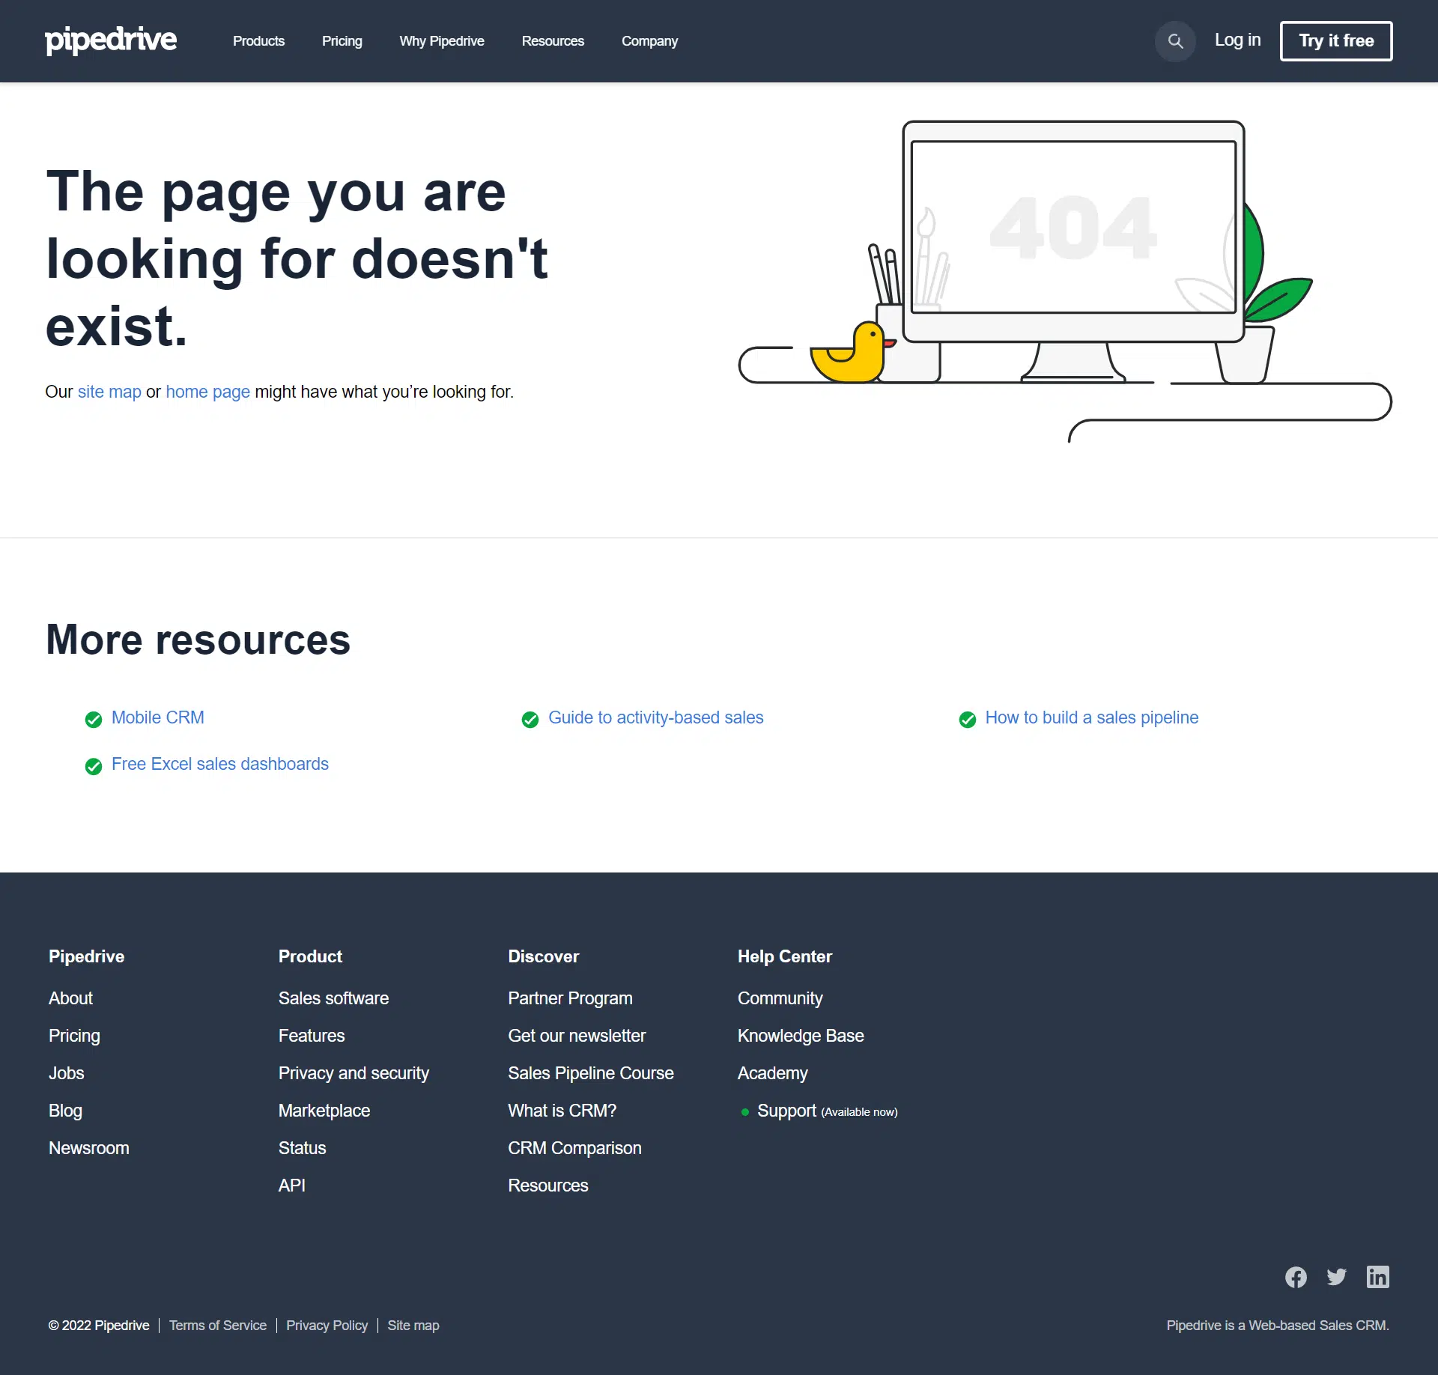
Task: Open the search magnifier icon
Action: coord(1175,41)
